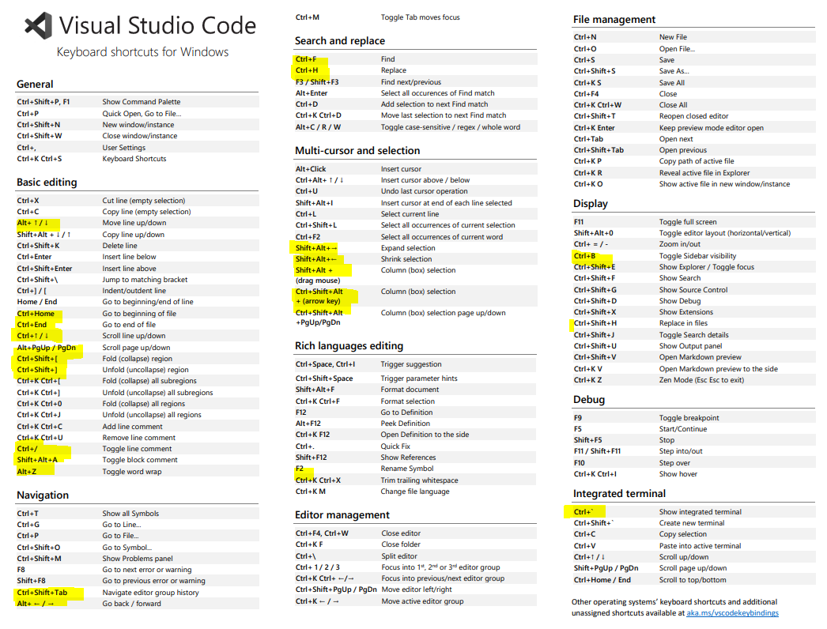Screen dimensions: 827x629
Task: Click the 'Toggle Sidebar visibility' text
Action: (698, 256)
